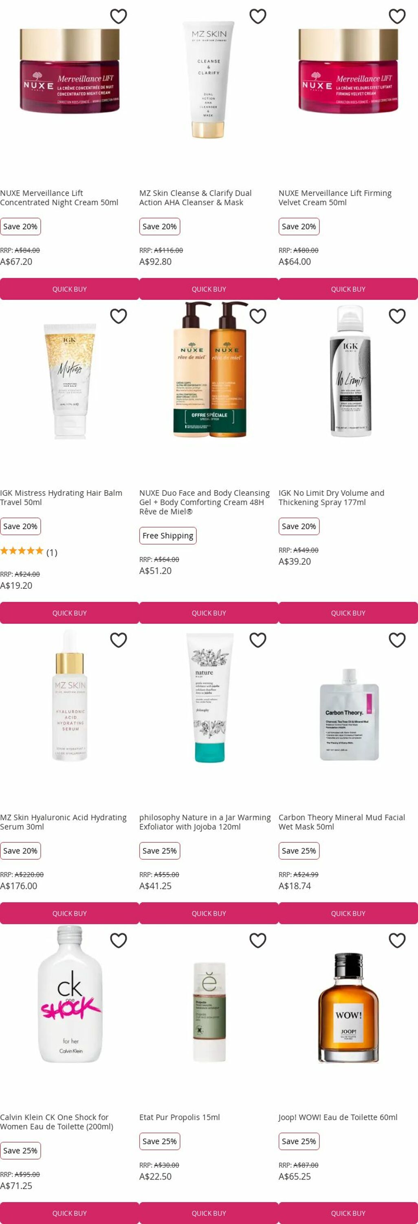
Task: Add CK One Shock to wishlist
Action: pyautogui.click(x=119, y=940)
